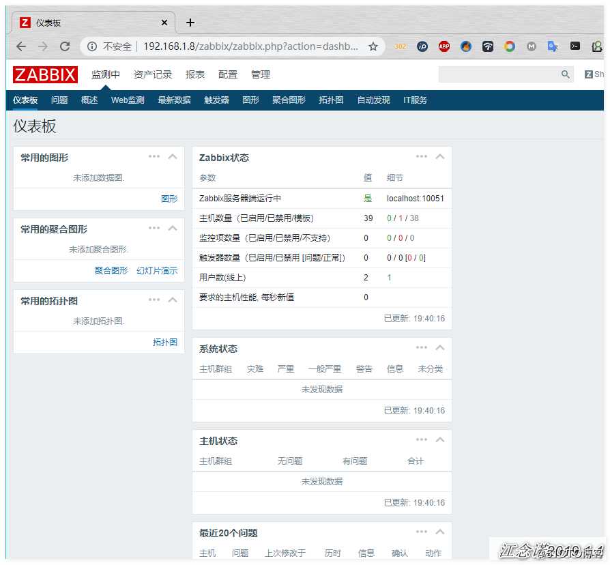This screenshot has width=610, height=565.
Task: Select the 仪表板 submenu tab
Action: point(25,100)
